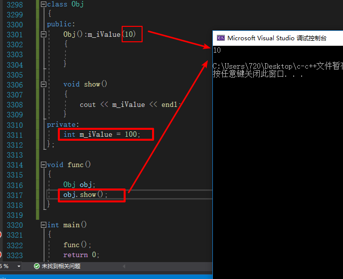This screenshot has height=279, width=343.
Task: Click line number 3320 in the margin
Action: (14, 225)
